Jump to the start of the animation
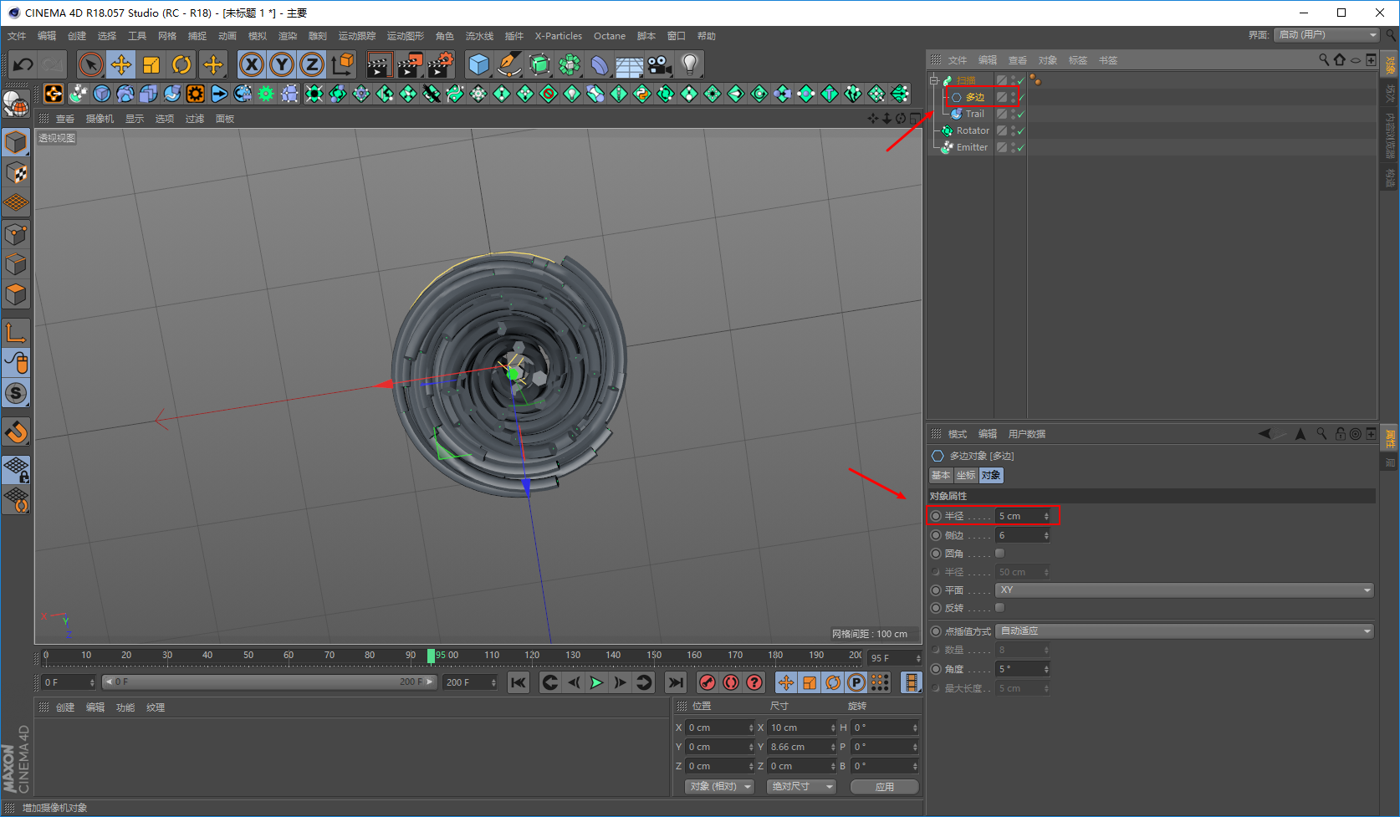 coord(519,682)
